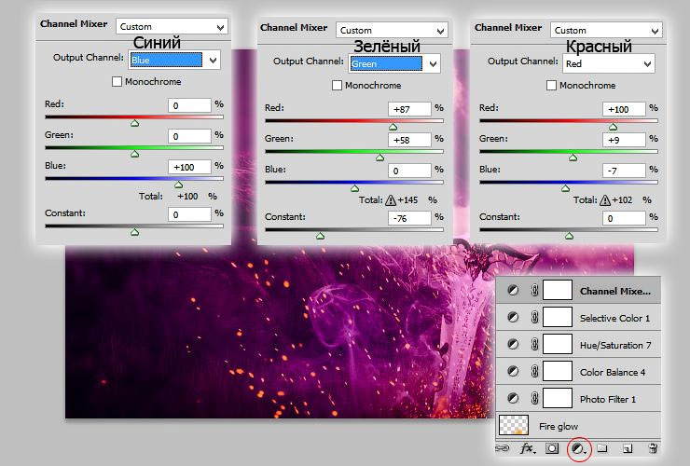This screenshot has height=466, width=690.
Task: Click the Selective Color 1 mask thumbnail
Action: [558, 317]
